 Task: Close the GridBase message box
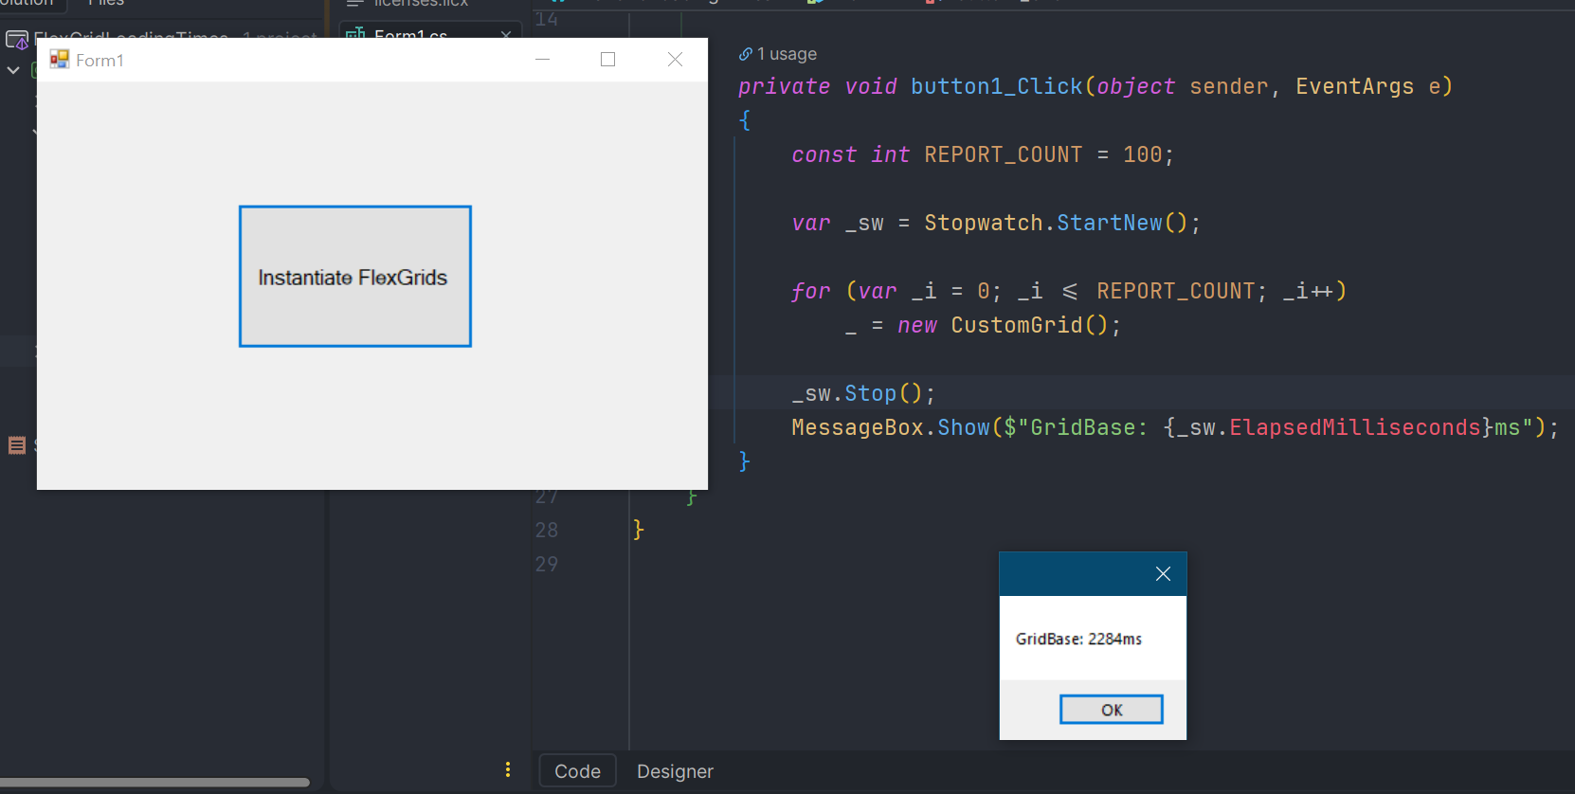click(1163, 574)
